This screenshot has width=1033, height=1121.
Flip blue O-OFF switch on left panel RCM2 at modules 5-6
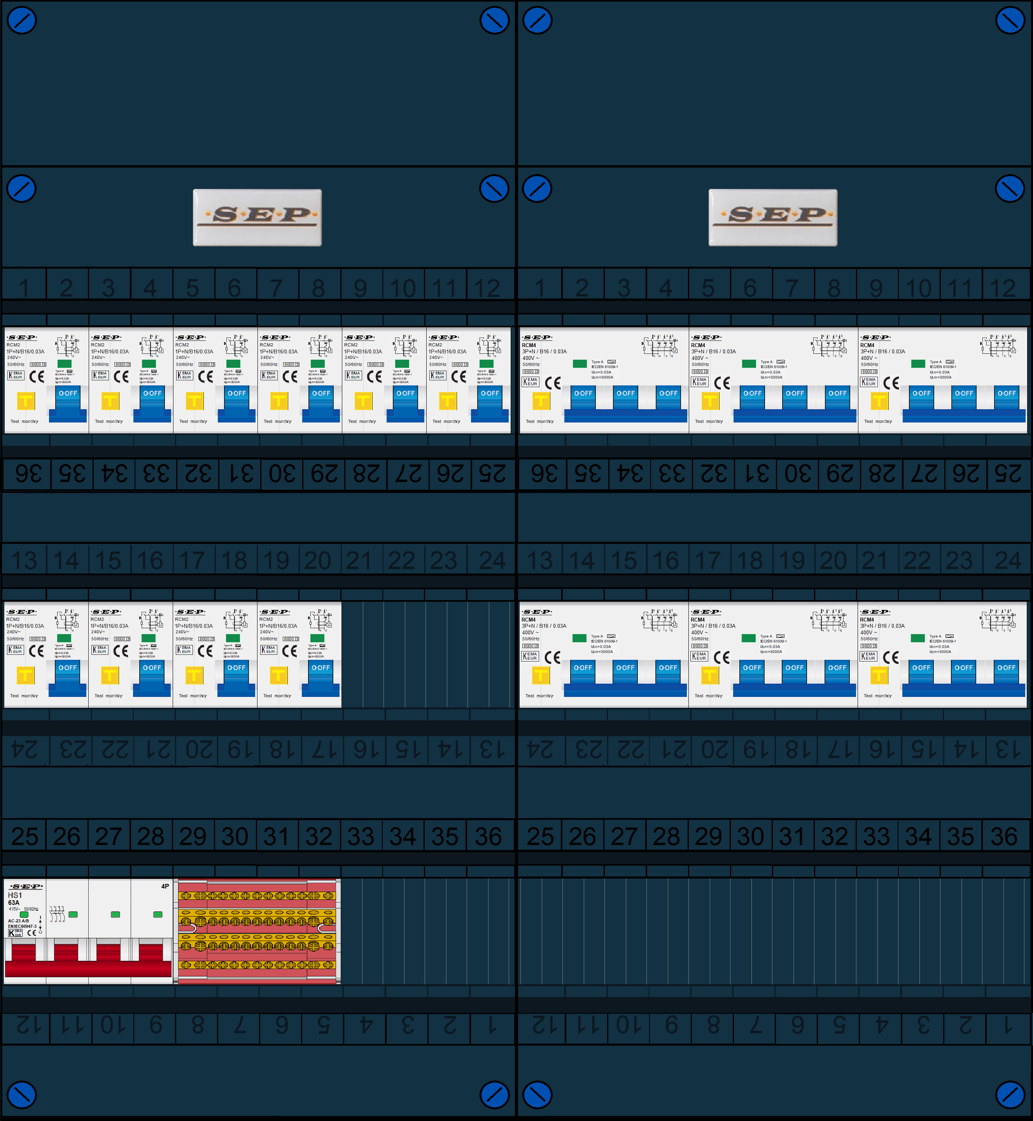(x=236, y=404)
